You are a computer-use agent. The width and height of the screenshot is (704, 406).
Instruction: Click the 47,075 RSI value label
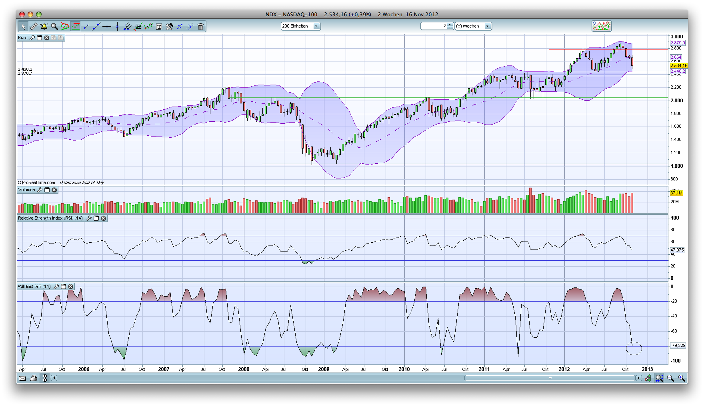click(x=677, y=250)
